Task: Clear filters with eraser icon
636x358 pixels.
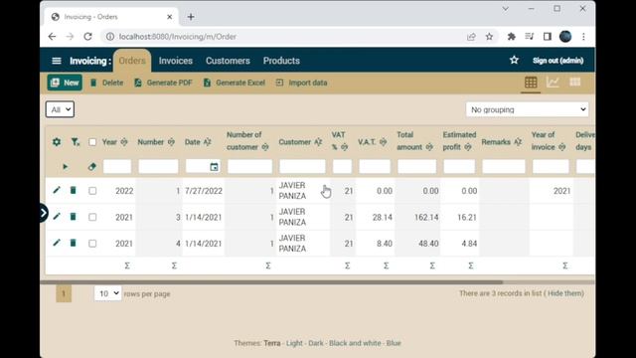Action: pyautogui.click(x=92, y=167)
